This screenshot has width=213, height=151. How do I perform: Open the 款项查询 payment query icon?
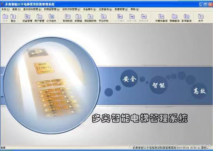click(x=186, y=18)
